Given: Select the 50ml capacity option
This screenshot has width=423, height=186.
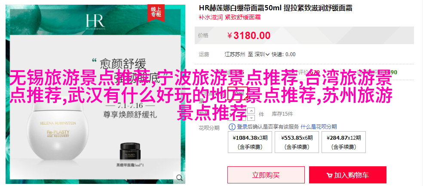Looking at the screenshot, I should pyautogui.click(x=237, y=93).
